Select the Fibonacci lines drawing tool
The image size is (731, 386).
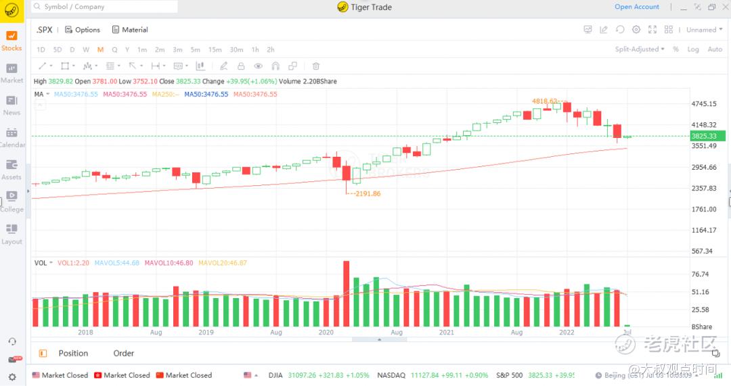click(110, 66)
